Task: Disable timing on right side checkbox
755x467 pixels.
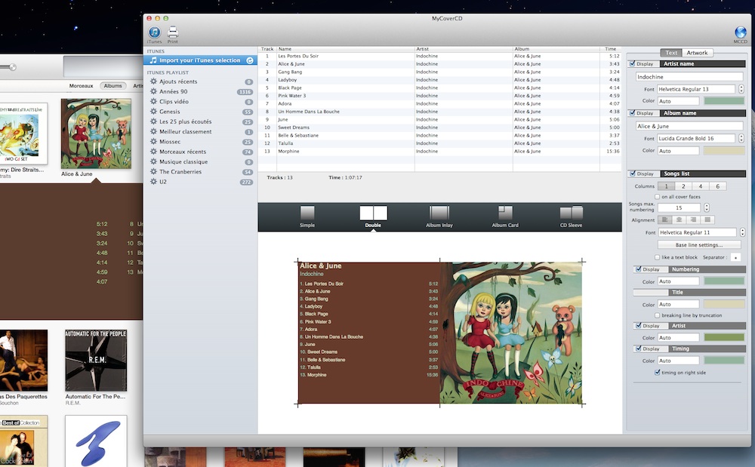Action: click(x=658, y=372)
